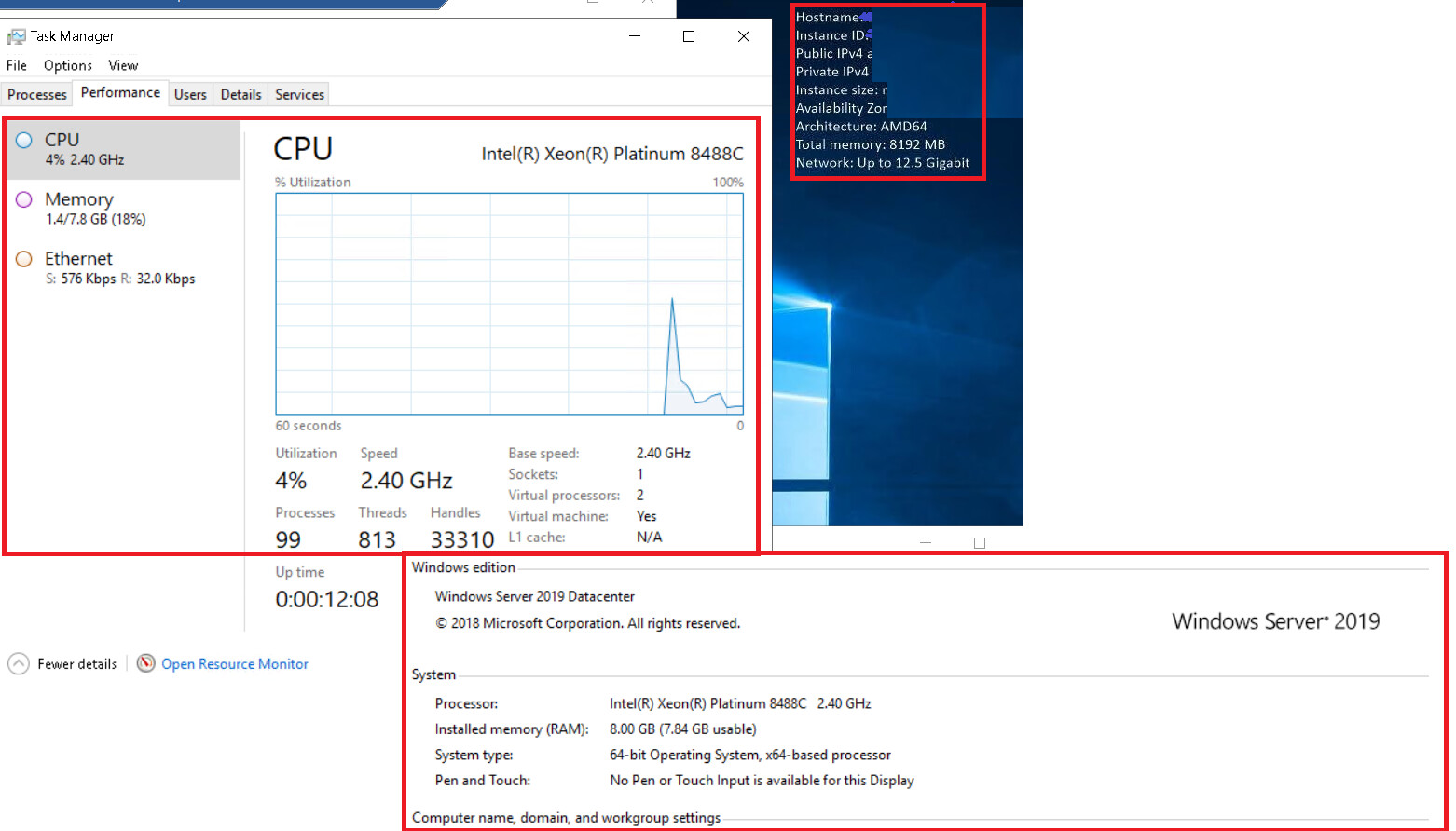
Task: Maximize the Task Manager window
Action: (689, 36)
